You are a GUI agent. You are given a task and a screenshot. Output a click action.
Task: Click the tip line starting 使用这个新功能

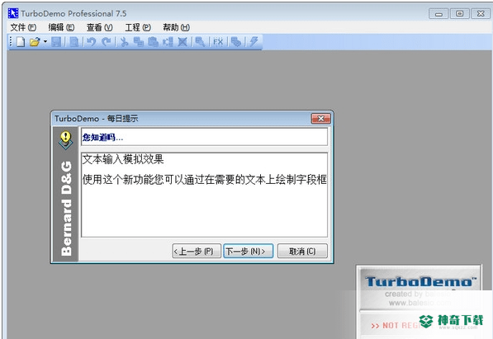pos(204,179)
